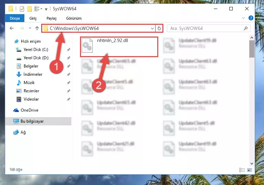
Task: Unpin İndirmeler using its pin icon
Action: click(x=69, y=74)
